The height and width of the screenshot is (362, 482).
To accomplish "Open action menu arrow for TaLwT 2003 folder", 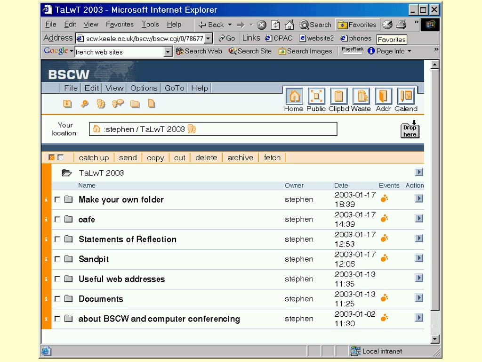I will [418, 172].
